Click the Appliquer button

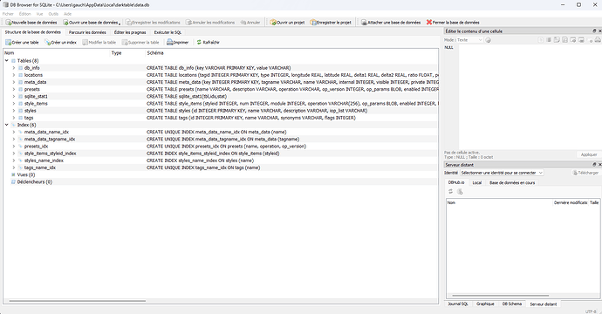pos(589,154)
